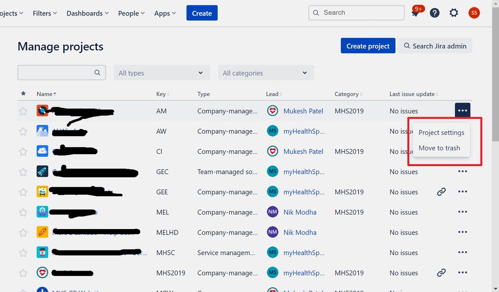Click the Search Jira admin button
The image size is (499, 292).
tap(435, 46)
